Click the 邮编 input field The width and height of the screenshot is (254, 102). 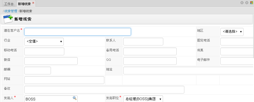click(x=38, y=71)
